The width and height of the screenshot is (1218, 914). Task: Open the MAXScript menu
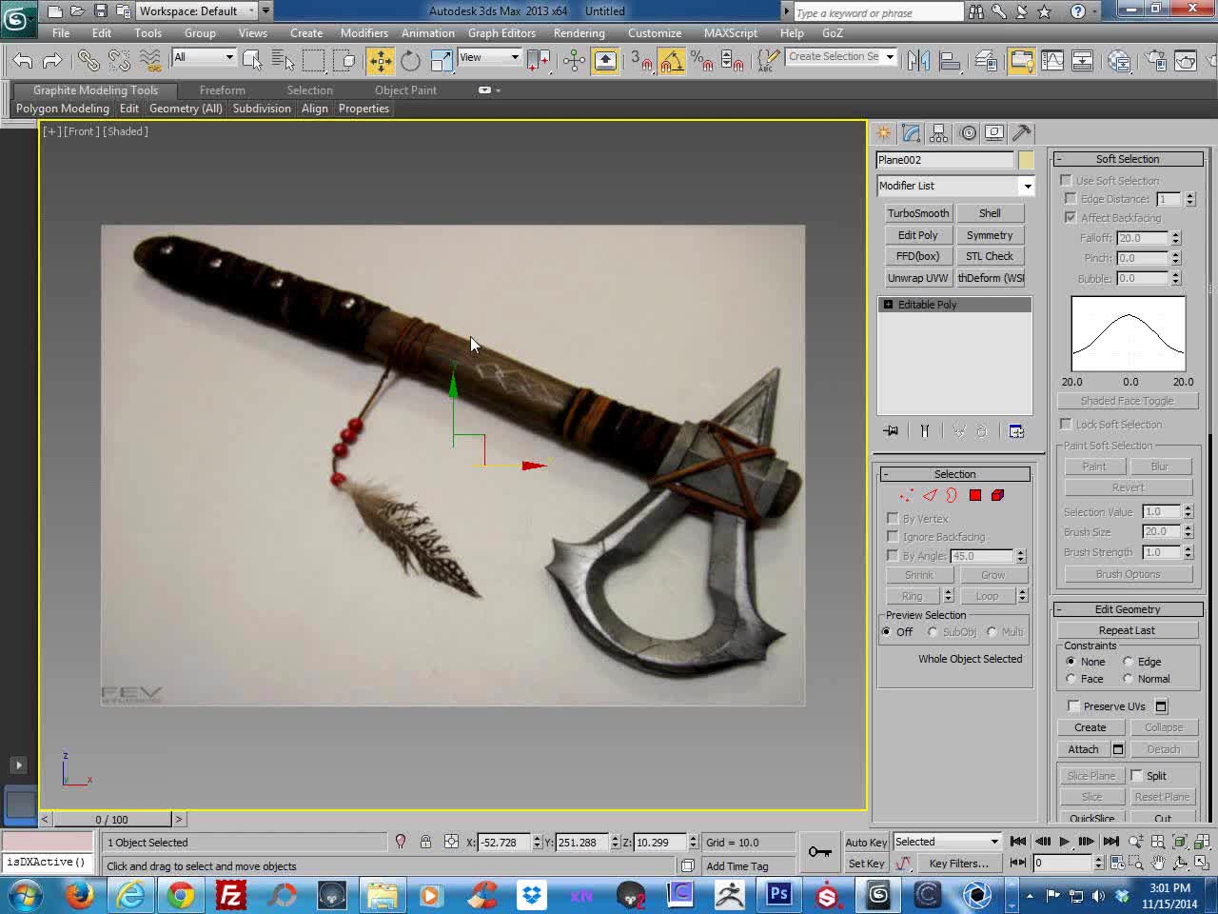(731, 32)
